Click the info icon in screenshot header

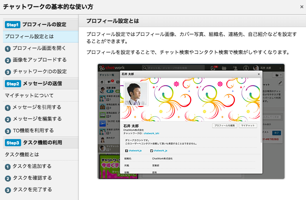click(246, 68)
